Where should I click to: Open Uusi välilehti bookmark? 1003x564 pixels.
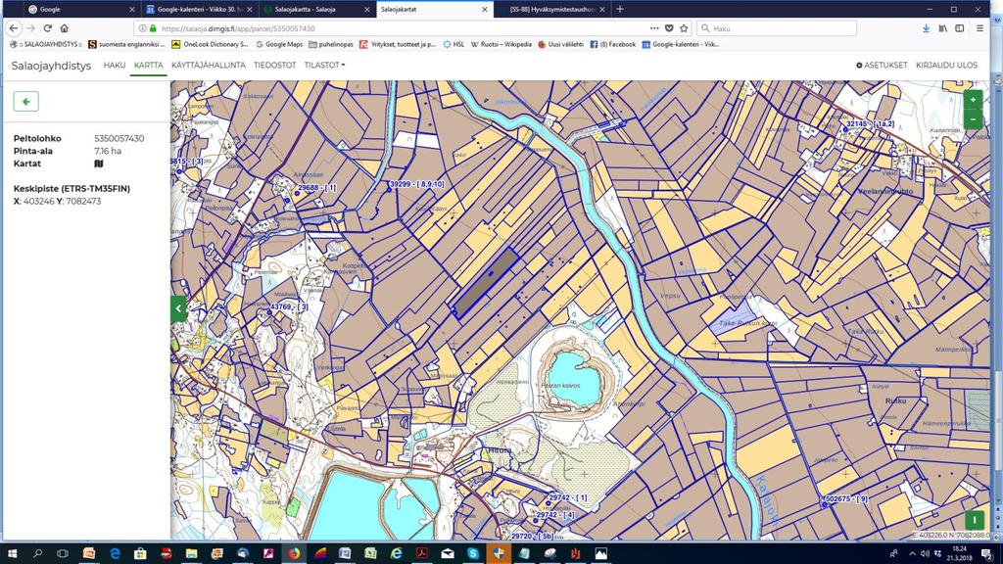pyautogui.click(x=560, y=44)
